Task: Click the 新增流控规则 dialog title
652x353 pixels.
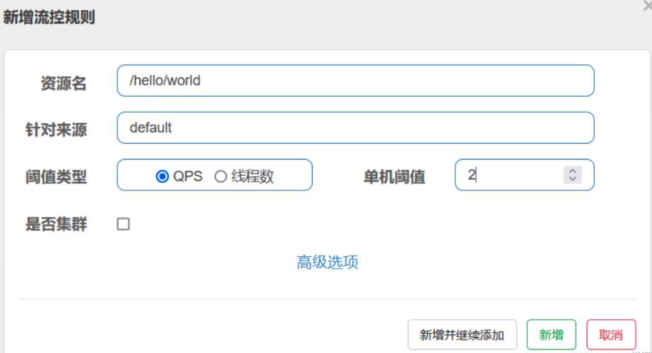Action: point(49,18)
